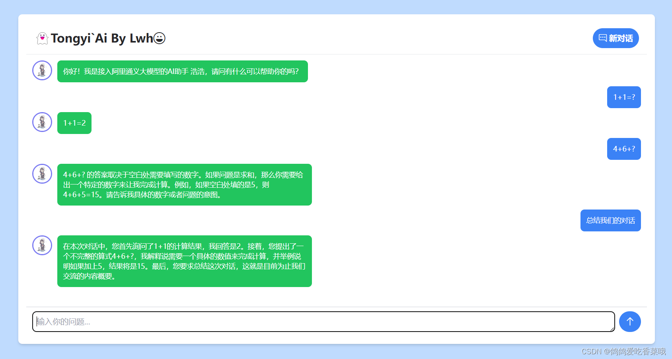Click assistant avatar beside 1+1=2 reply
The image size is (672, 359).
pyautogui.click(x=42, y=122)
